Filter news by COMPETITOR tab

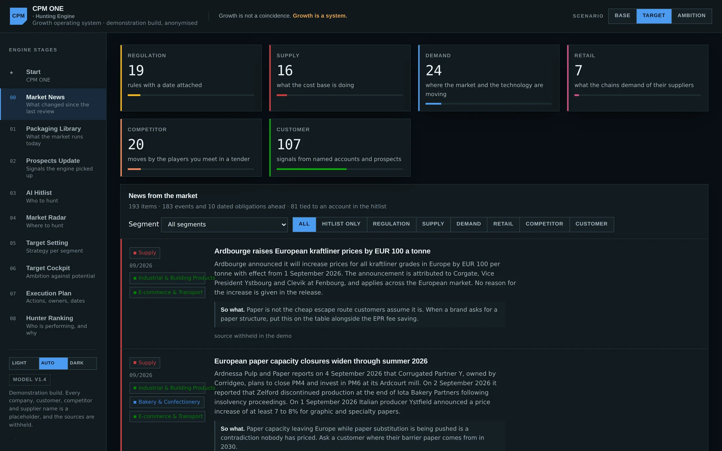tap(544, 224)
